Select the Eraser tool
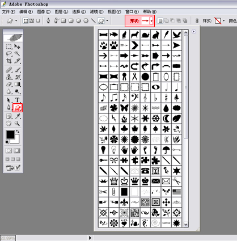Viewport: 237px width, 241px height. pos(9,84)
